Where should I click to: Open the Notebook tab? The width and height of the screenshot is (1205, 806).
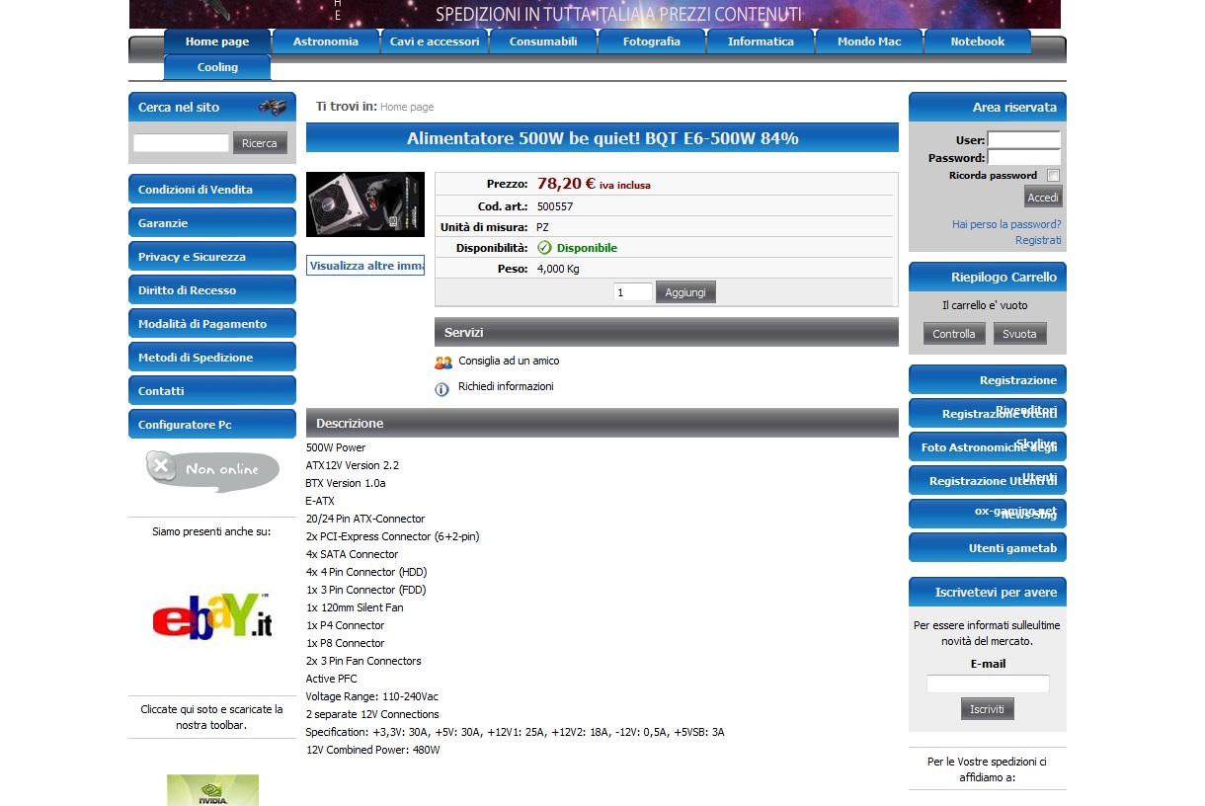pyautogui.click(x=978, y=41)
